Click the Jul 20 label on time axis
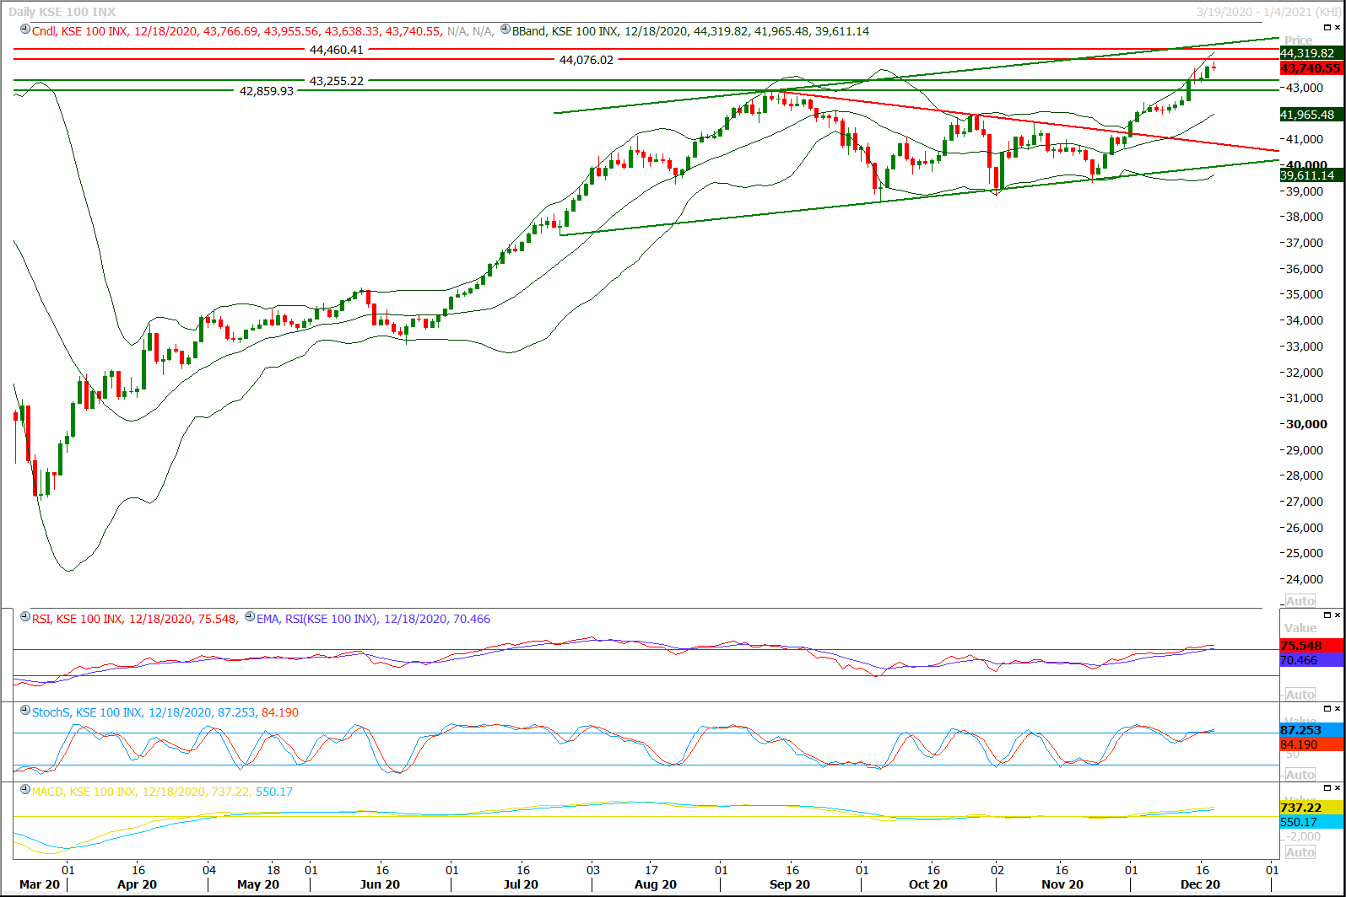Screen dimensions: 1346x897 521,884
